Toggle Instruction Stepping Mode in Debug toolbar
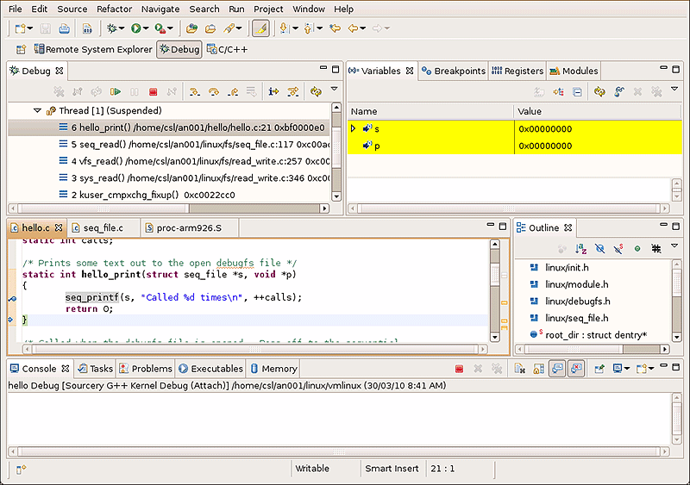The width and height of the screenshot is (690, 485). pyautogui.click(x=273, y=91)
